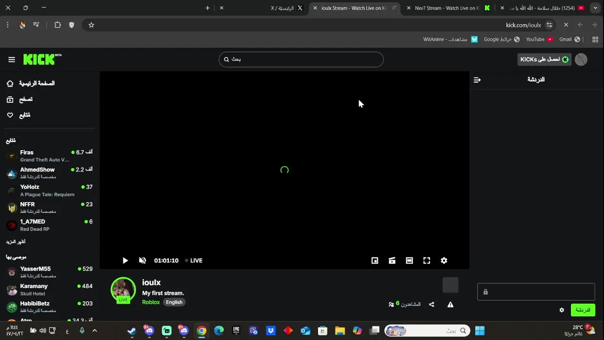Click the green chat send button
This screenshot has width=604, height=340.
click(x=583, y=310)
